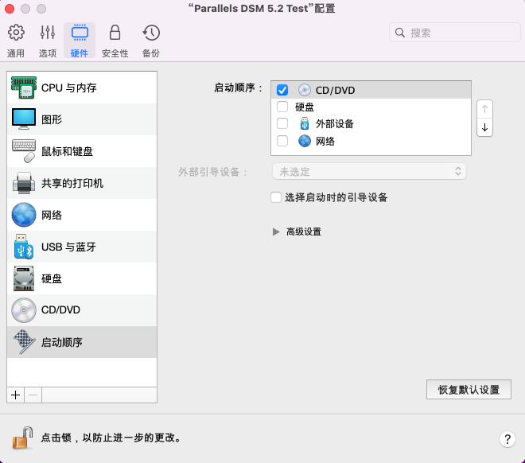Screen dimensions: 525x463
Task: Switch to the 硬件 tab label
Action: tap(80, 53)
